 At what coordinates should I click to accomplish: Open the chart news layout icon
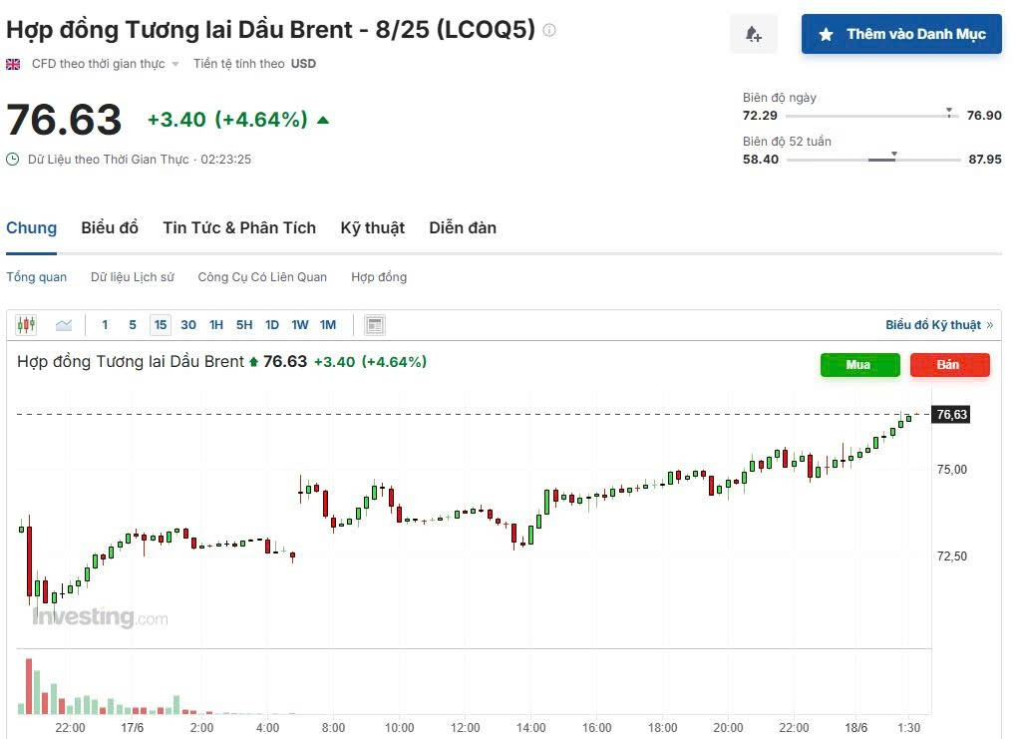click(375, 324)
